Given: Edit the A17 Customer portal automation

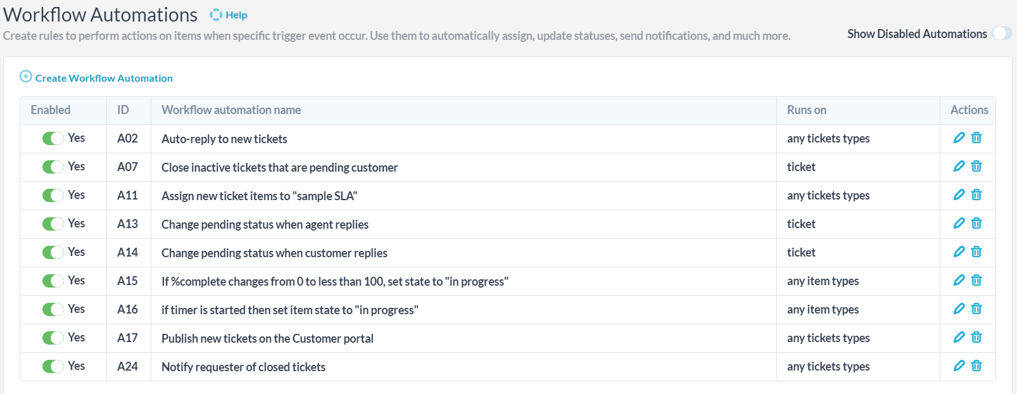Looking at the screenshot, I should (x=959, y=337).
